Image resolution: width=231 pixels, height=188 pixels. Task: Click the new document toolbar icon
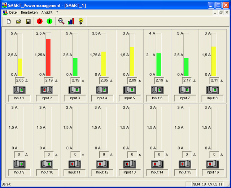click(x=9, y=22)
